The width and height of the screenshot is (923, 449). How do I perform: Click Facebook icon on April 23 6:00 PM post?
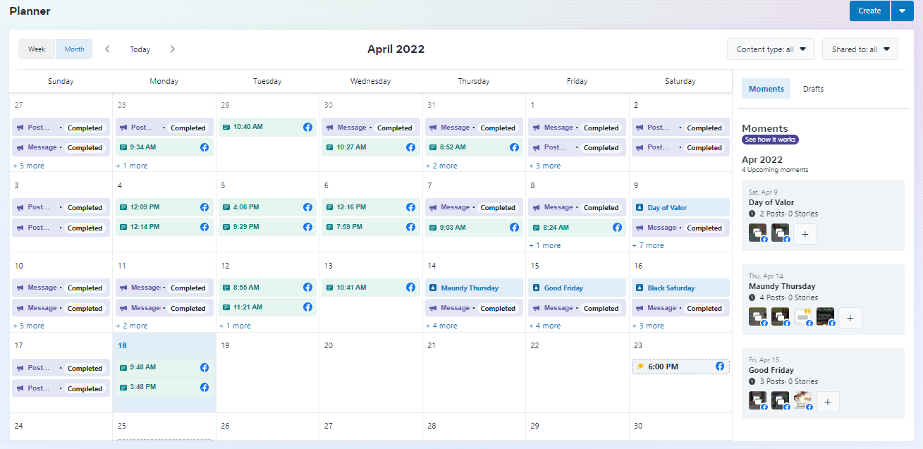tap(720, 367)
